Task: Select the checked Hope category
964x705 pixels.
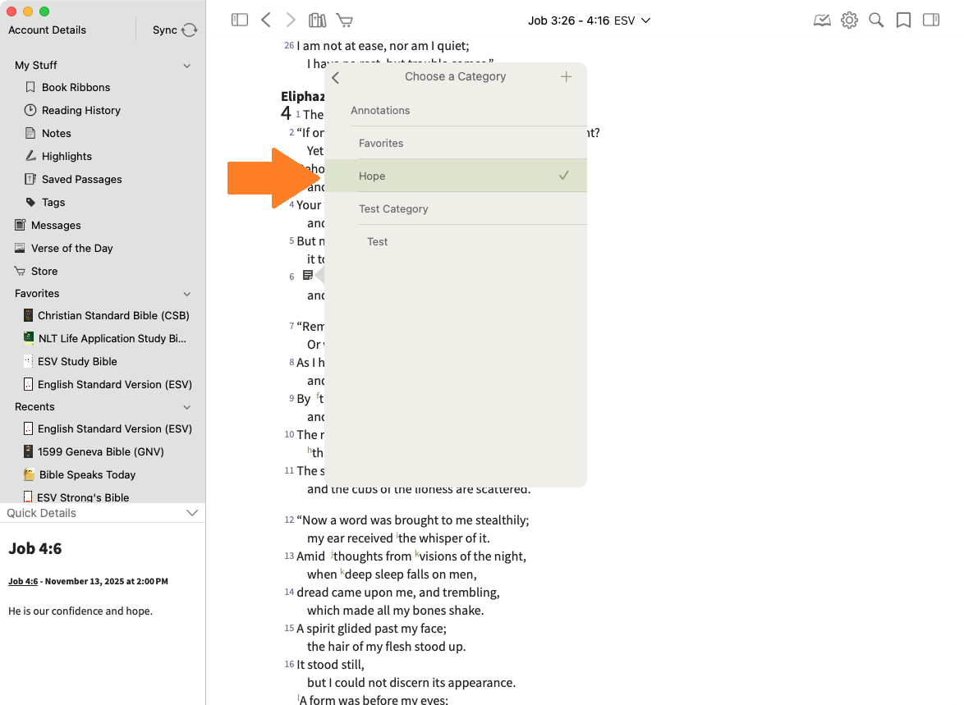Action: pos(456,176)
